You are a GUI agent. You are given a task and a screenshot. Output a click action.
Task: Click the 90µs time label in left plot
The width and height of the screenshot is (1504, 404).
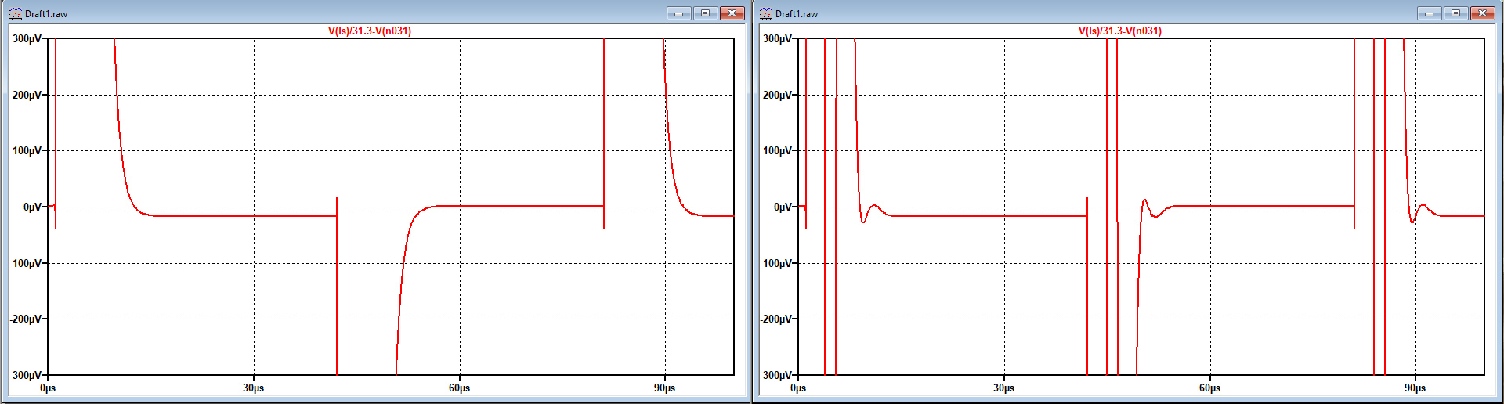665,388
